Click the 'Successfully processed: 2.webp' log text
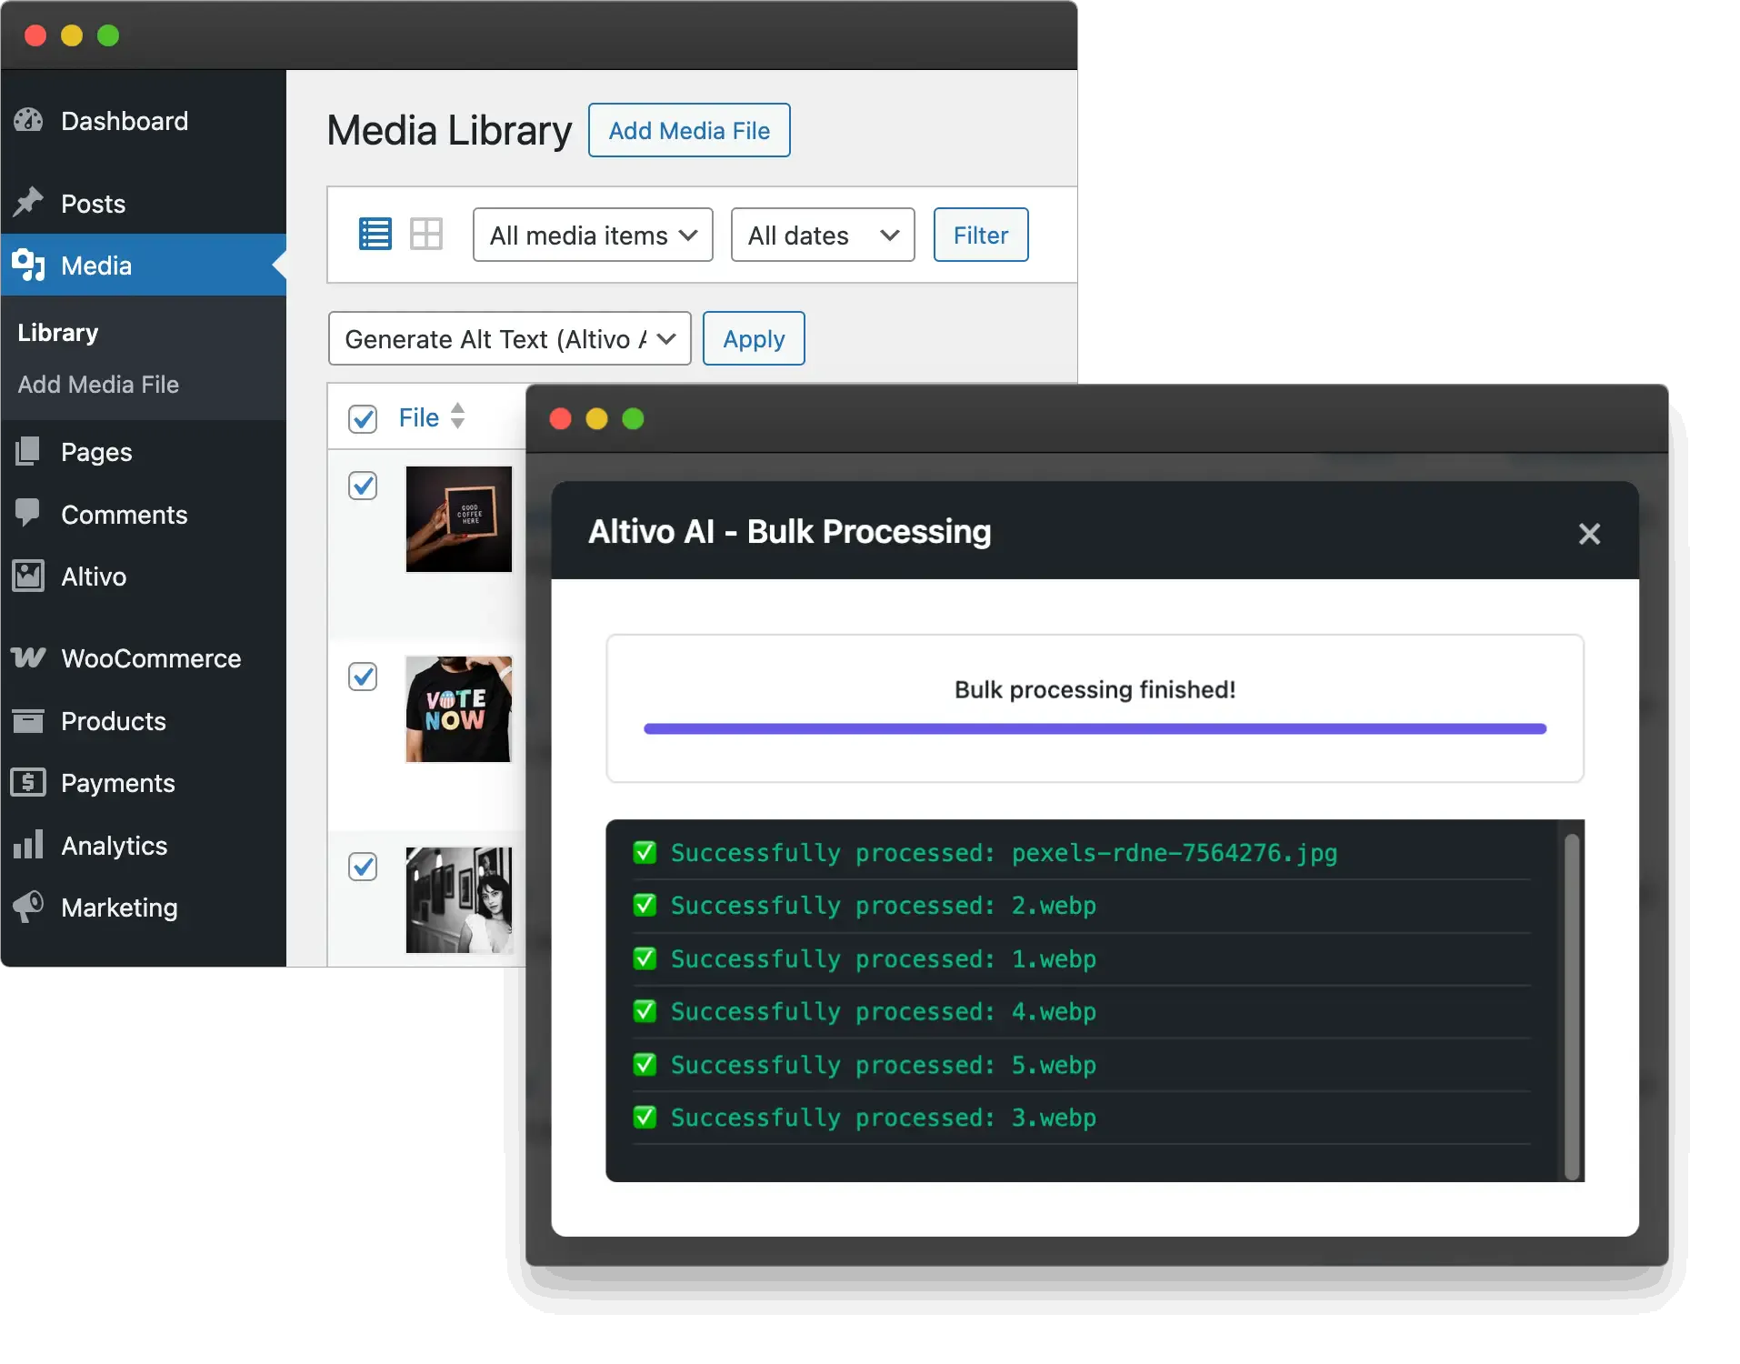 click(x=884, y=906)
